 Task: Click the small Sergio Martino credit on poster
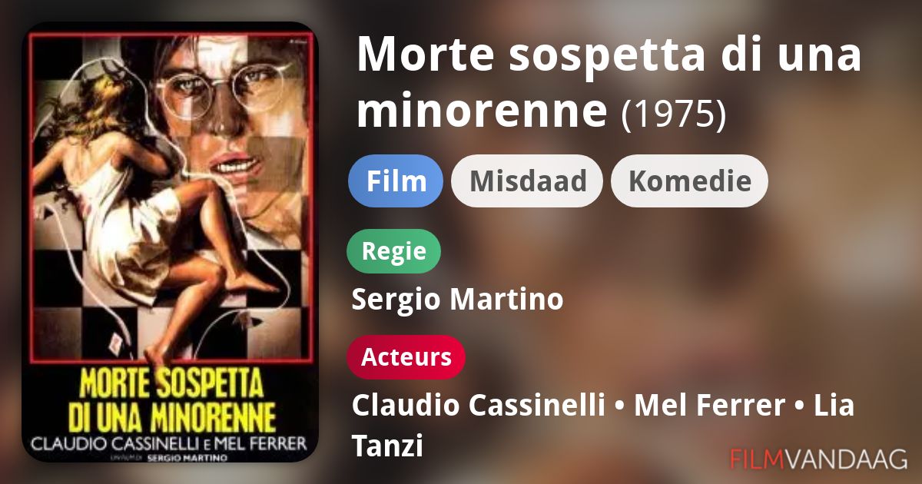point(183,456)
